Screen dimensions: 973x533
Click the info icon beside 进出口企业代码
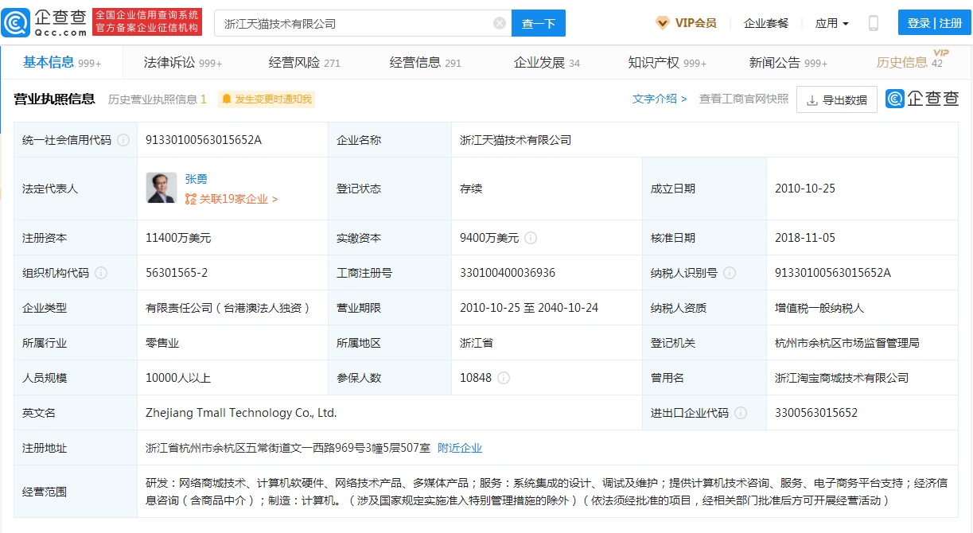(741, 413)
